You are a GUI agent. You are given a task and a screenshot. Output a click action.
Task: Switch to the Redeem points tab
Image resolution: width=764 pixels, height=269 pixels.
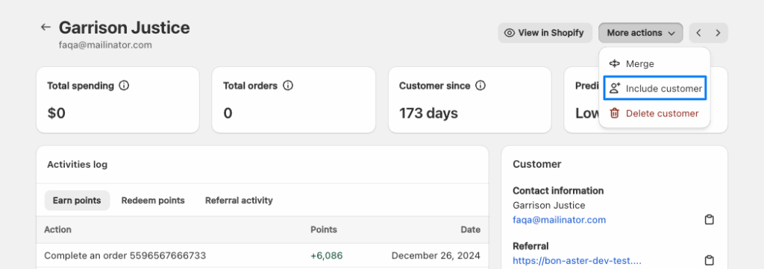click(x=153, y=200)
